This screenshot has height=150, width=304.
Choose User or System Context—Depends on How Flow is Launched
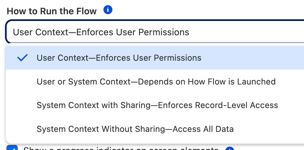point(155,82)
